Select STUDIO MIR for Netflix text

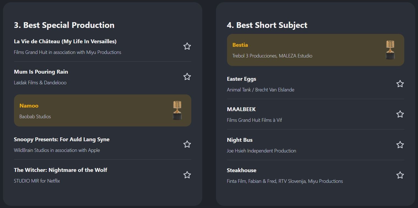(x=37, y=181)
